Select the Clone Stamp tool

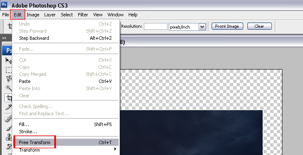click(8, 137)
